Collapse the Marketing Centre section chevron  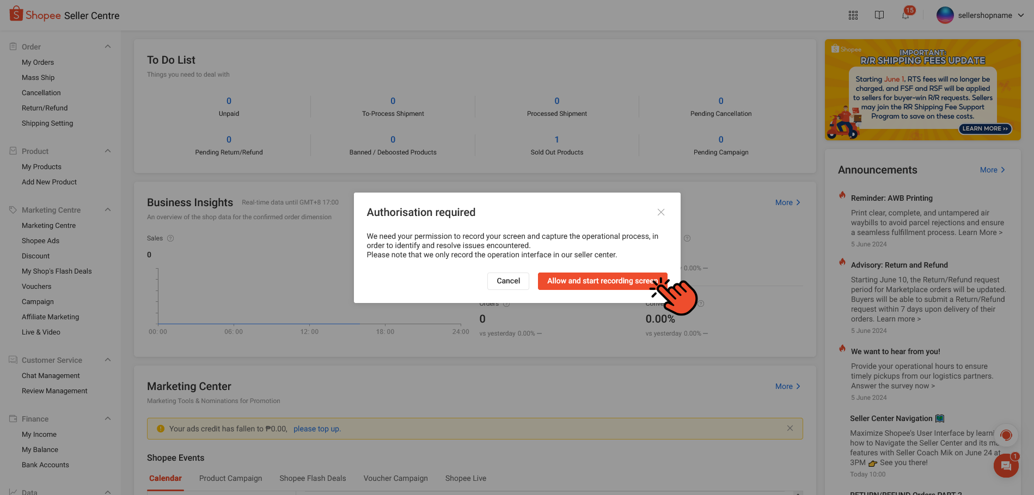coord(108,210)
